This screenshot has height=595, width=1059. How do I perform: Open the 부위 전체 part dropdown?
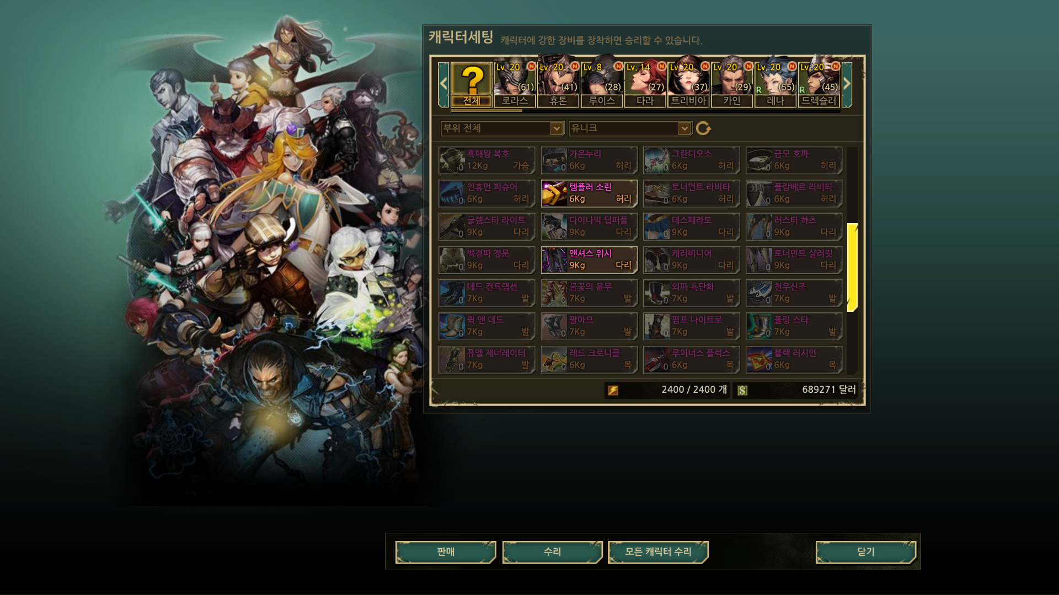pyautogui.click(x=502, y=128)
